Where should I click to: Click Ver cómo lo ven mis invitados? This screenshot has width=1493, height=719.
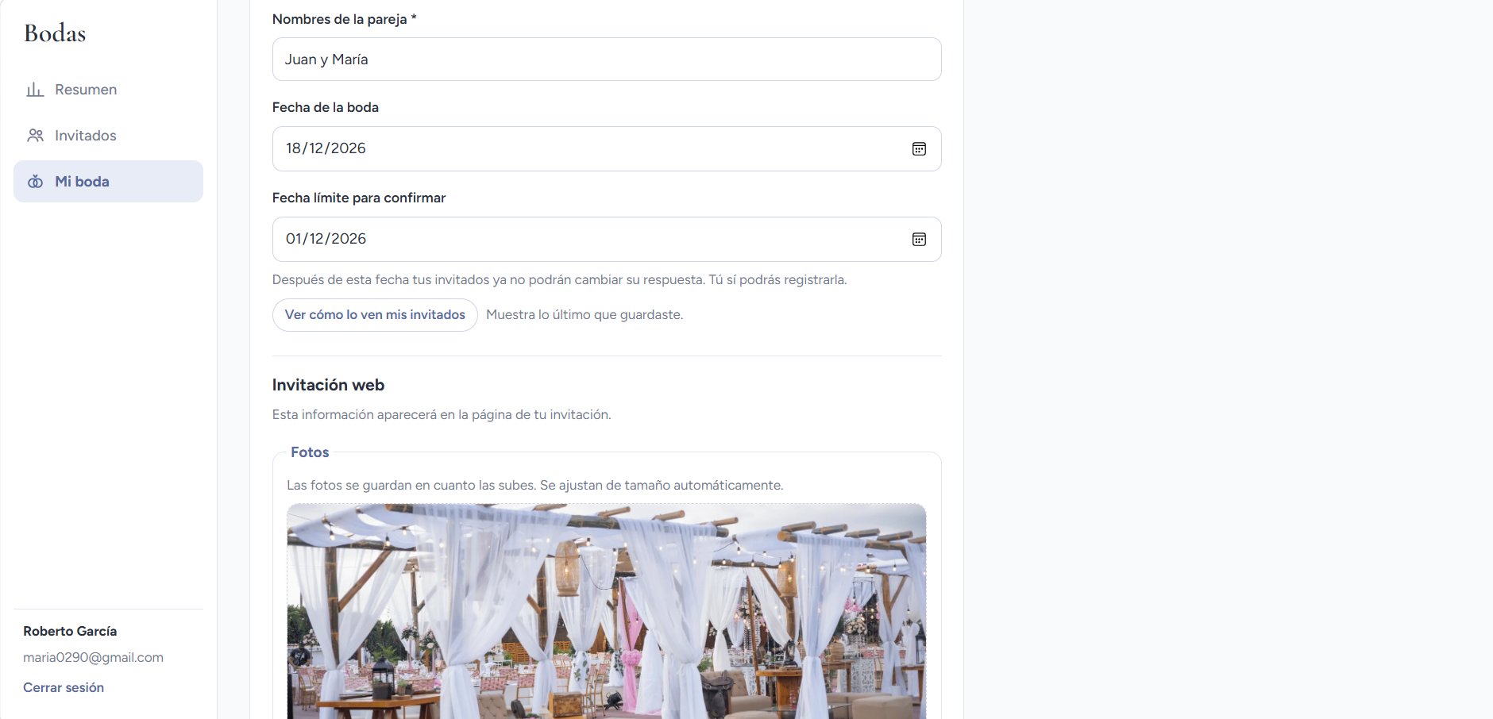[375, 315]
